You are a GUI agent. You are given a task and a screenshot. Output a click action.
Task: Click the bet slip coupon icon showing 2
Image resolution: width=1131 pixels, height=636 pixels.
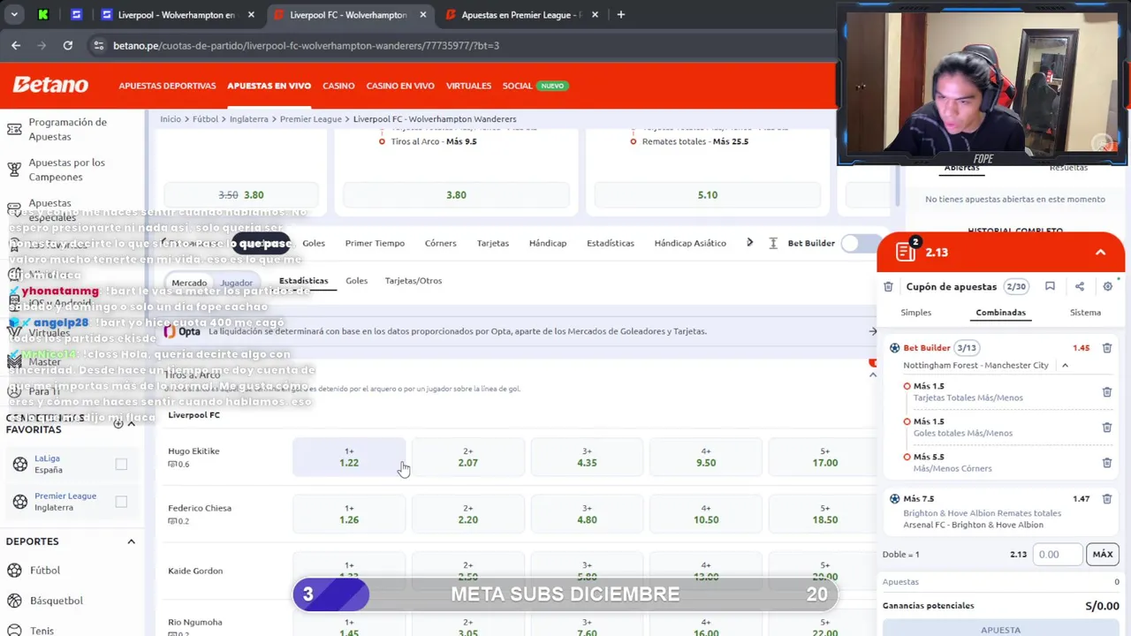[907, 251]
